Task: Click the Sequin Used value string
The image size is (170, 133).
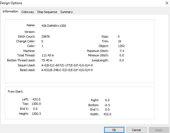Action: tap(67, 65)
